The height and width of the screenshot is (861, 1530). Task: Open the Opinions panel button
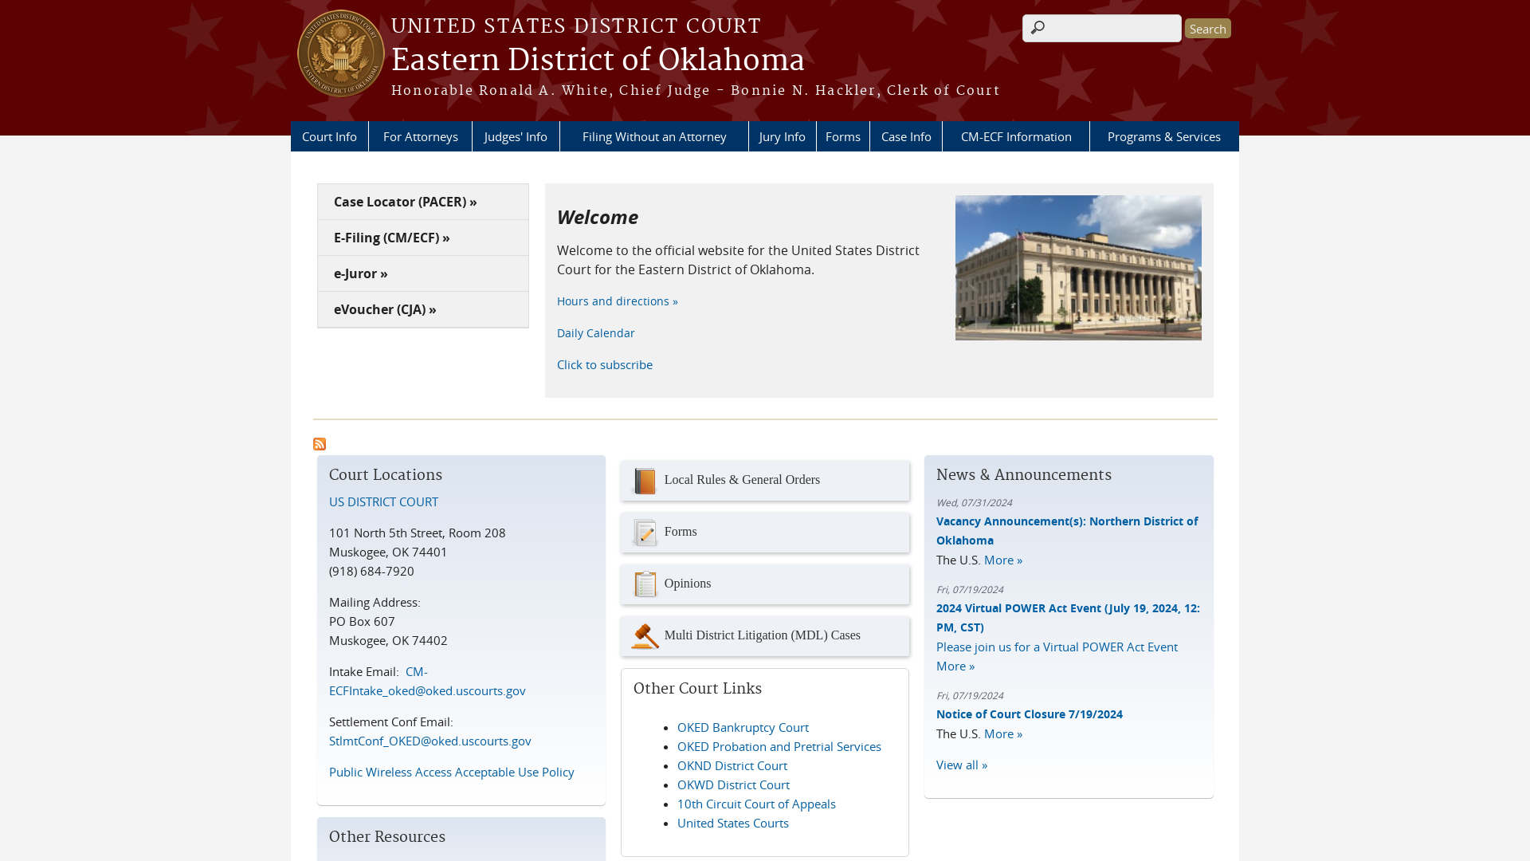(765, 584)
